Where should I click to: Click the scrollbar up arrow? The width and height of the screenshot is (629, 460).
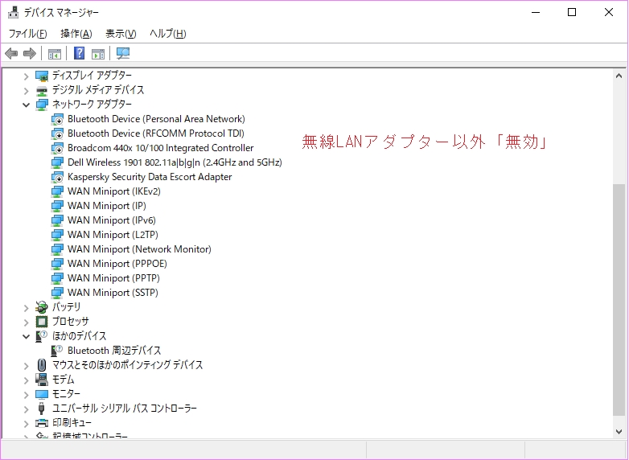619,76
